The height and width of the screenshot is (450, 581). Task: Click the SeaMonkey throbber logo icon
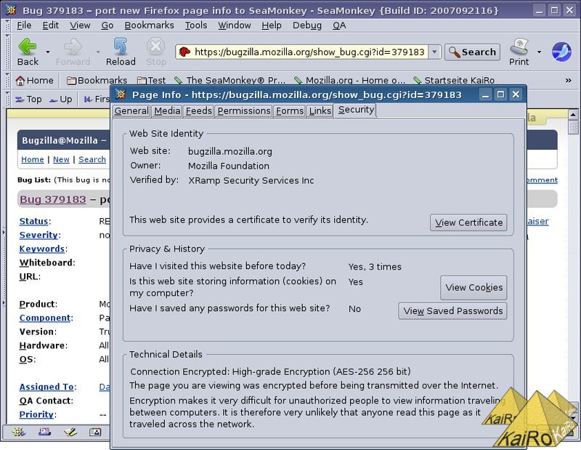(x=561, y=52)
